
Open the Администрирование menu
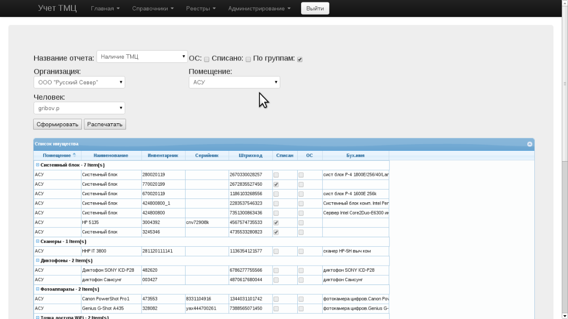coord(259,9)
